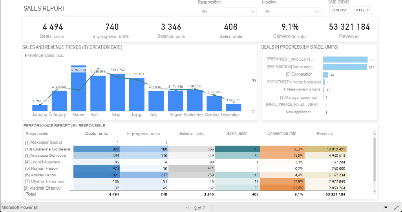
Task: Sort table by Revenue column header
Action: coord(325,134)
